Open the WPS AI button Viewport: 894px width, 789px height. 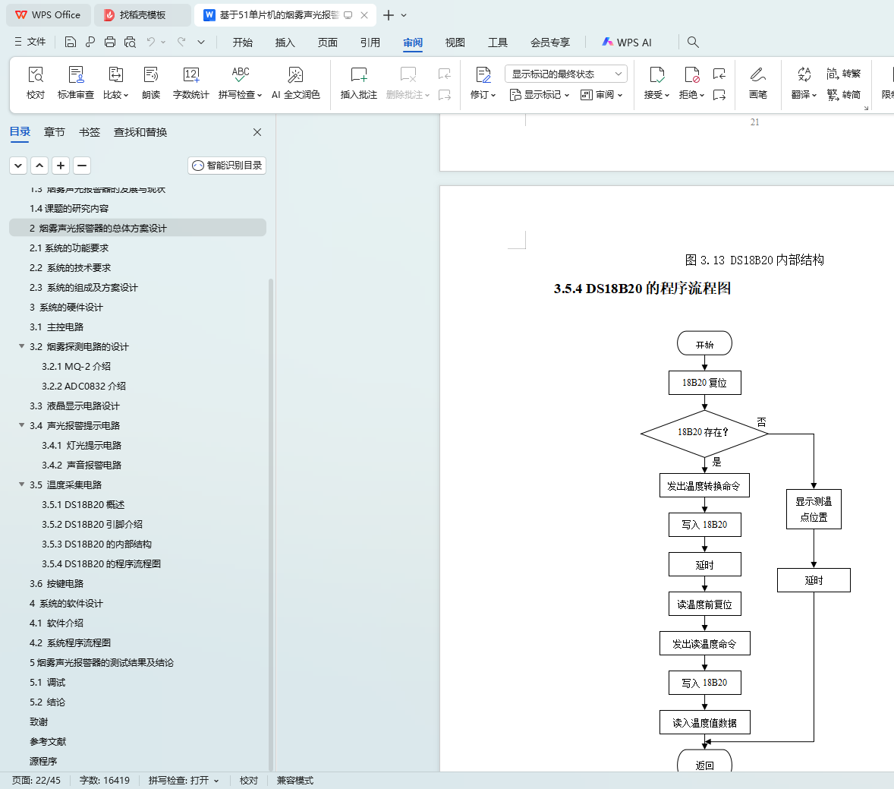point(627,43)
